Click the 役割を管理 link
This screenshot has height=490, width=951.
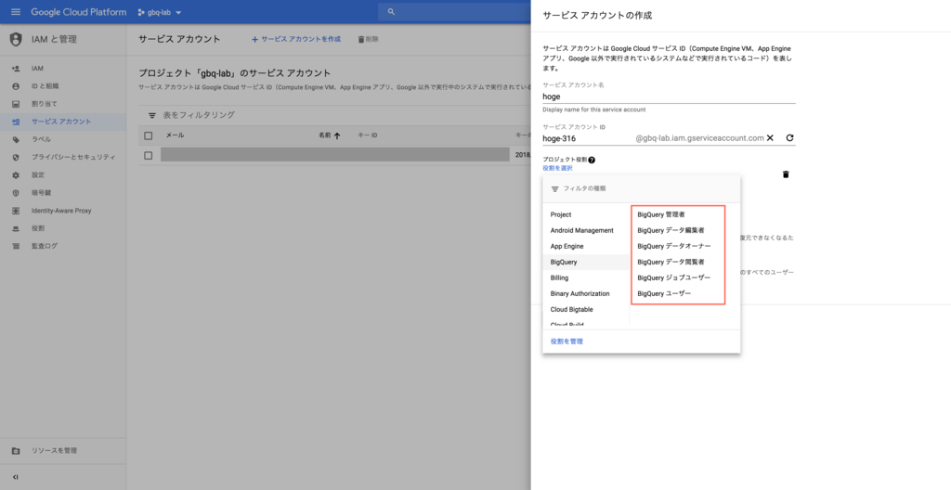pos(567,342)
